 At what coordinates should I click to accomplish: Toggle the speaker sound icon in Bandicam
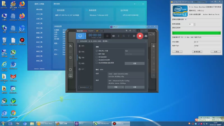pyautogui.click(x=113, y=36)
